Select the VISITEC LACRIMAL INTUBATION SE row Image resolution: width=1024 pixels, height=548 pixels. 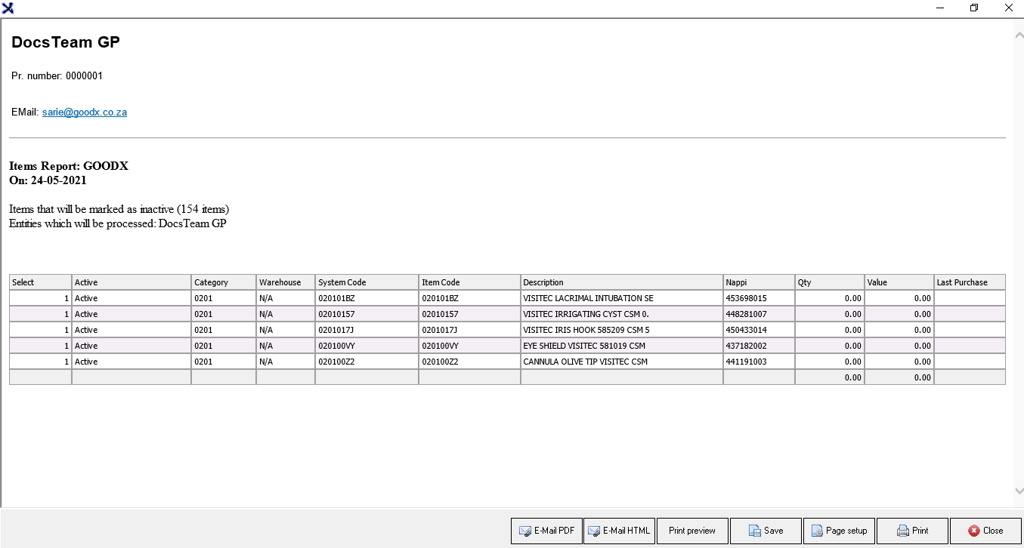588,298
